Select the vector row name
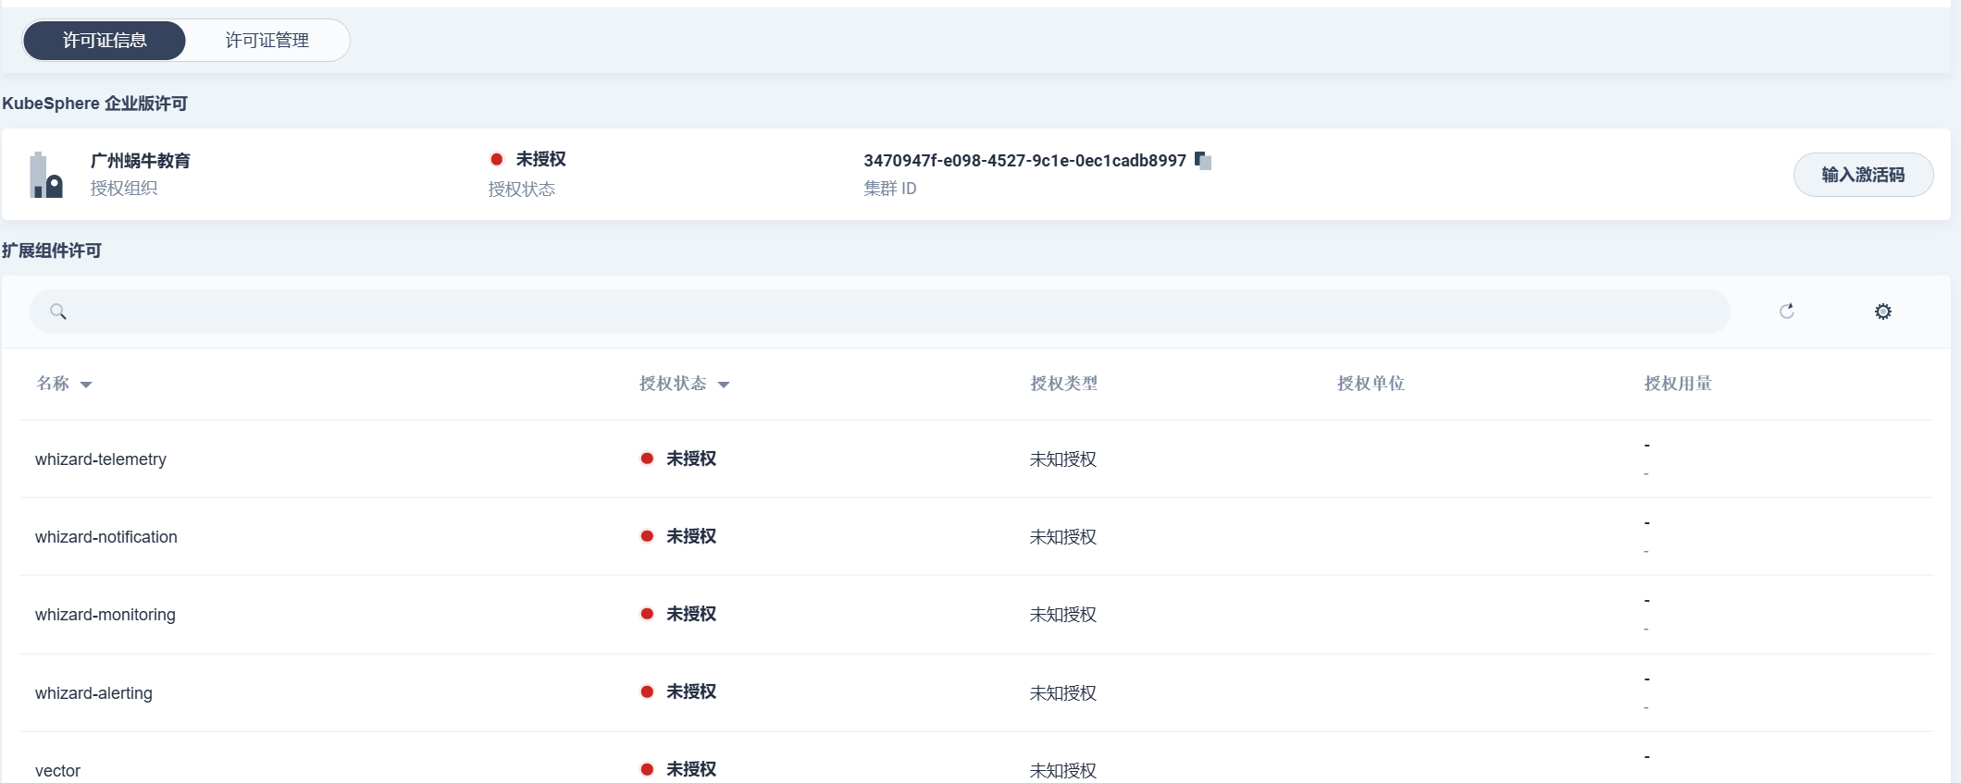 [57, 771]
